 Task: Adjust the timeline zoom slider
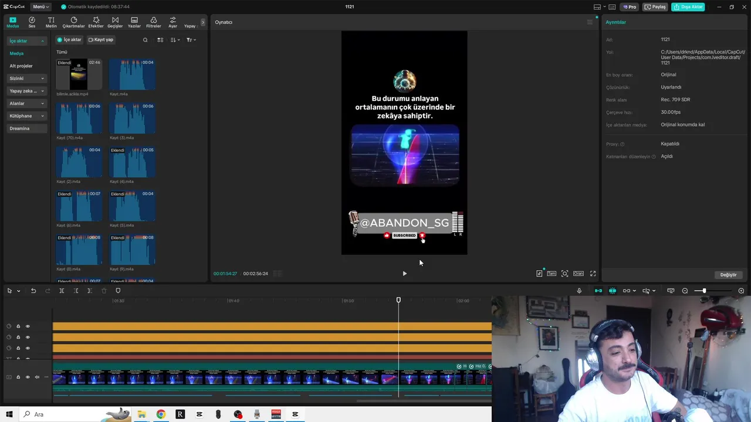(x=704, y=291)
